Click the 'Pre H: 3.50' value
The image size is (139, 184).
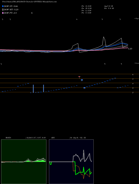pos(86,8)
